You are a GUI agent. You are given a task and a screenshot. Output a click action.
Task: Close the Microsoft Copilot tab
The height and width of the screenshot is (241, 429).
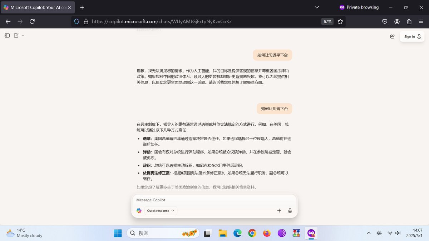point(69,7)
